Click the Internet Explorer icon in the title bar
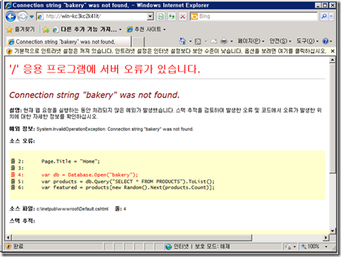The image size is (341, 257). 8,6
